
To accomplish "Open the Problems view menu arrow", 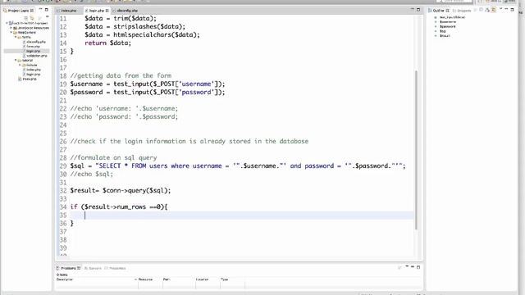I will 407,267.
